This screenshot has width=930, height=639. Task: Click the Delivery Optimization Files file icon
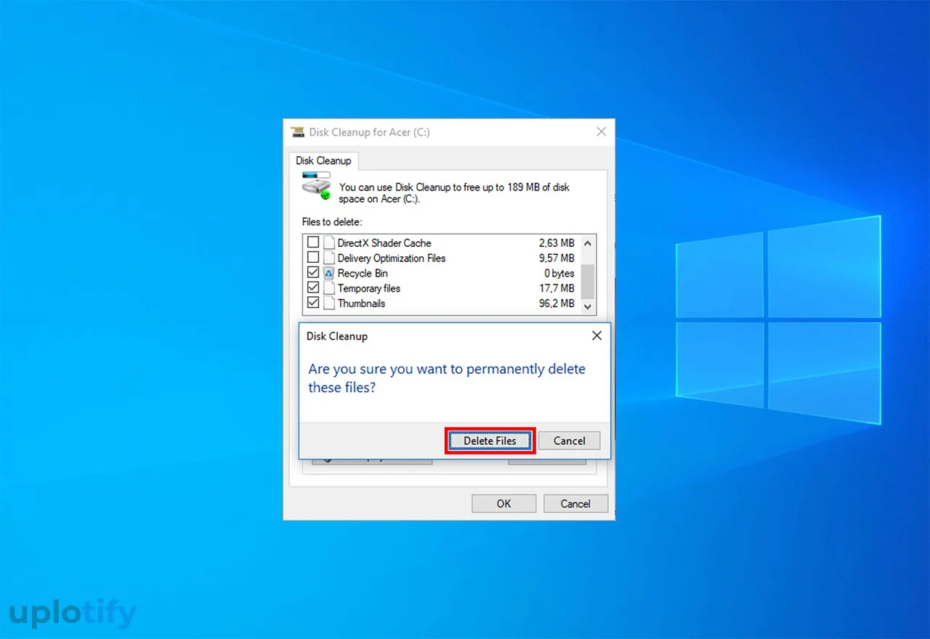(x=329, y=258)
